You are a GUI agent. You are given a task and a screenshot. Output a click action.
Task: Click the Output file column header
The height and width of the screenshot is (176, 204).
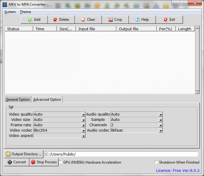click(x=136, y=29)
